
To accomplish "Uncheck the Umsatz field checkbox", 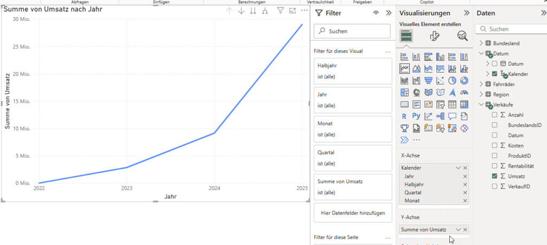I will (x=494, y=176).
